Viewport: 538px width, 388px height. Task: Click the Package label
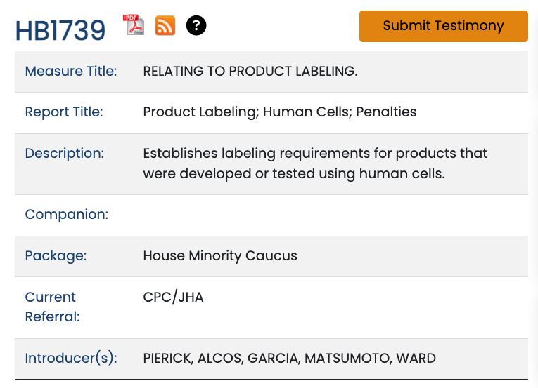click(x=56, y=255)
